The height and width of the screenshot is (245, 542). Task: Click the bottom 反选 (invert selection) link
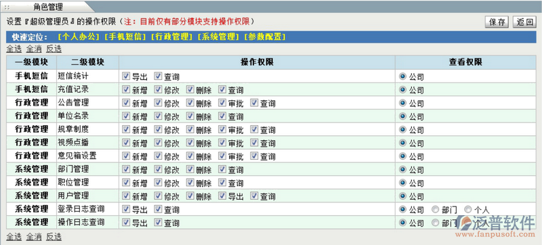pos(54,236)
